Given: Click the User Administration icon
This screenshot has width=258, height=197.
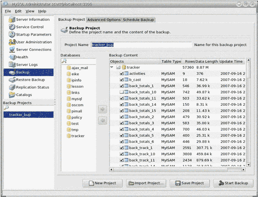Looking at the screenshot, I should click(12, 42).
